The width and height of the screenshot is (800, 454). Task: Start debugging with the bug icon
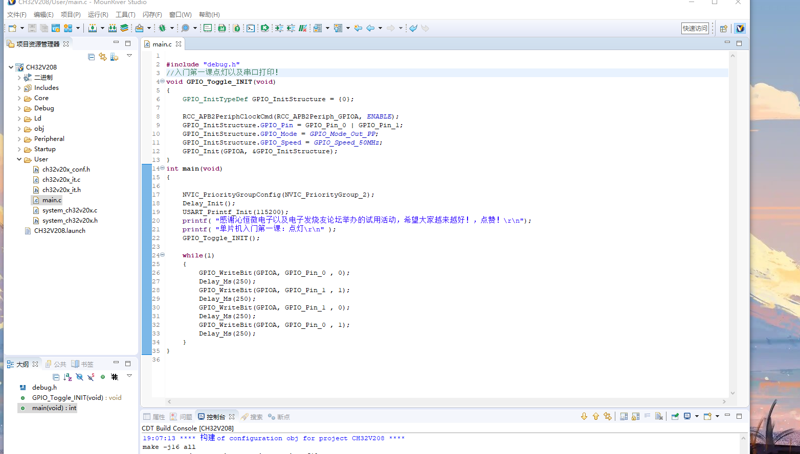(x=162, y=28)
